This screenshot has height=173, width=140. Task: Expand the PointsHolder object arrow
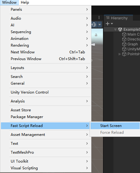(x=120, y=54)
